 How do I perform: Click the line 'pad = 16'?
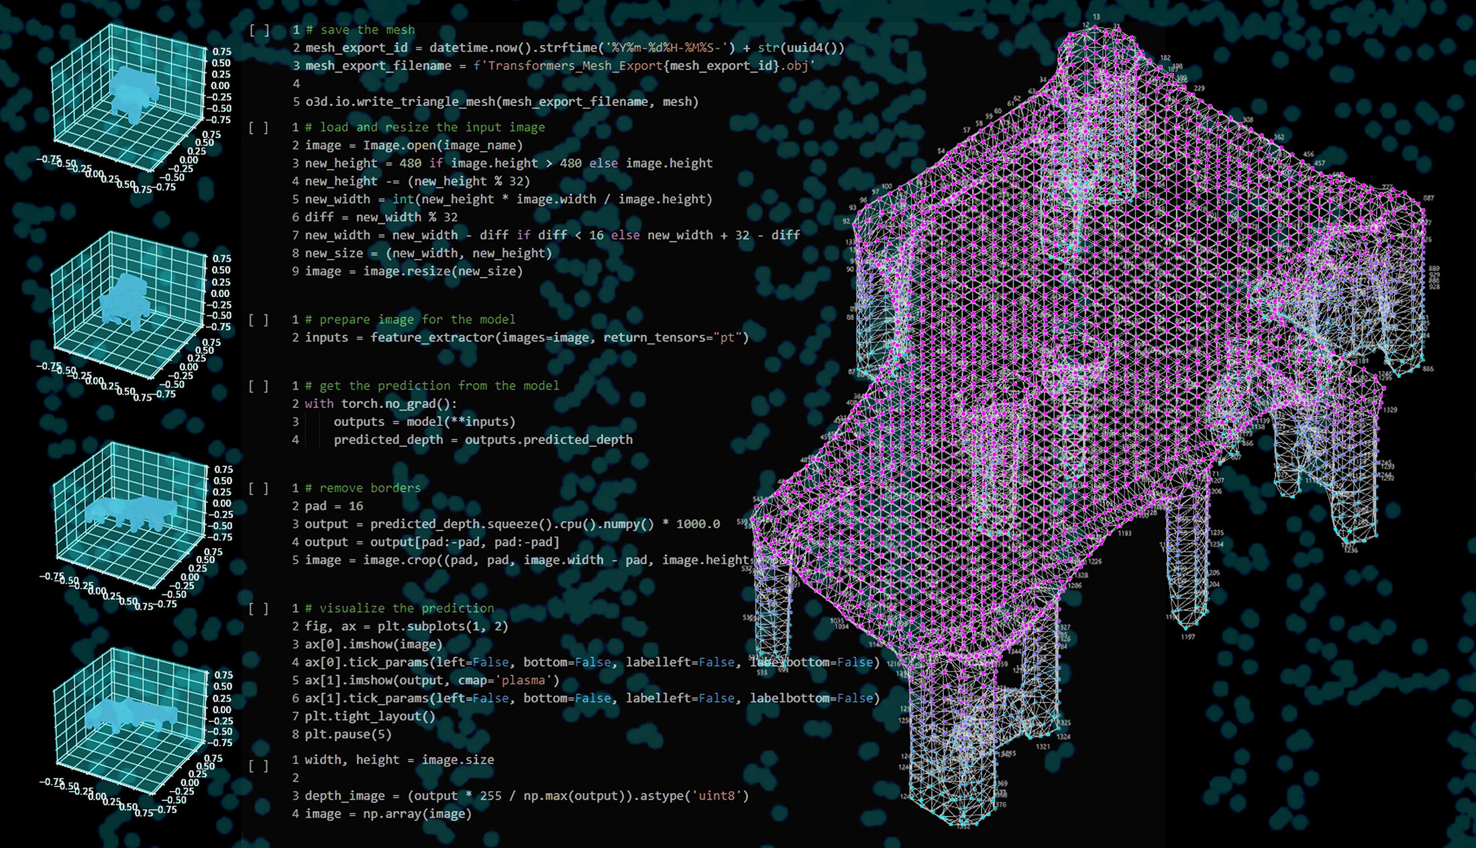point(333,507)
